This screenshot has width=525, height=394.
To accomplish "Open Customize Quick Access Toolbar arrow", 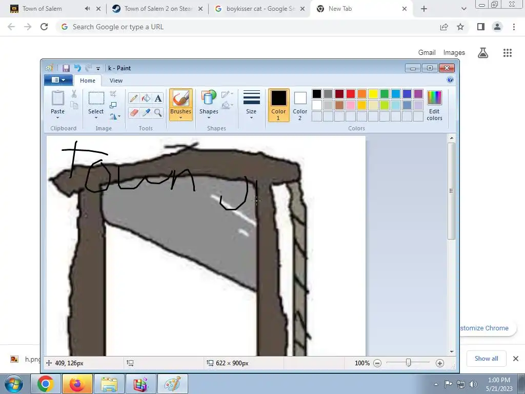I will [x=98, y=68].
